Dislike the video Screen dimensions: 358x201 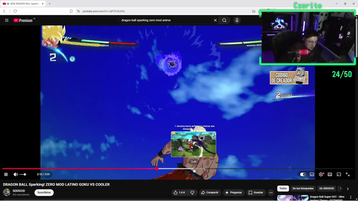(x=192, y=193)
